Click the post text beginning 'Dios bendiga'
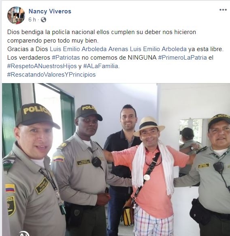230x236 pixels. point(102,36)
